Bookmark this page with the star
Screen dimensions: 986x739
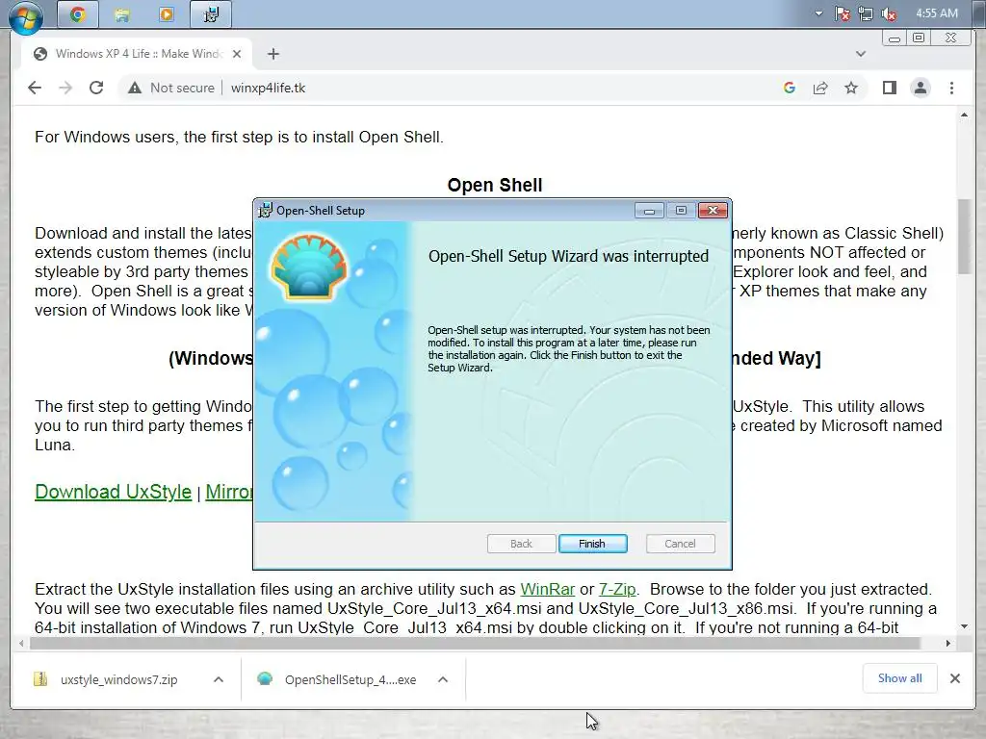[x=851, y=88]
